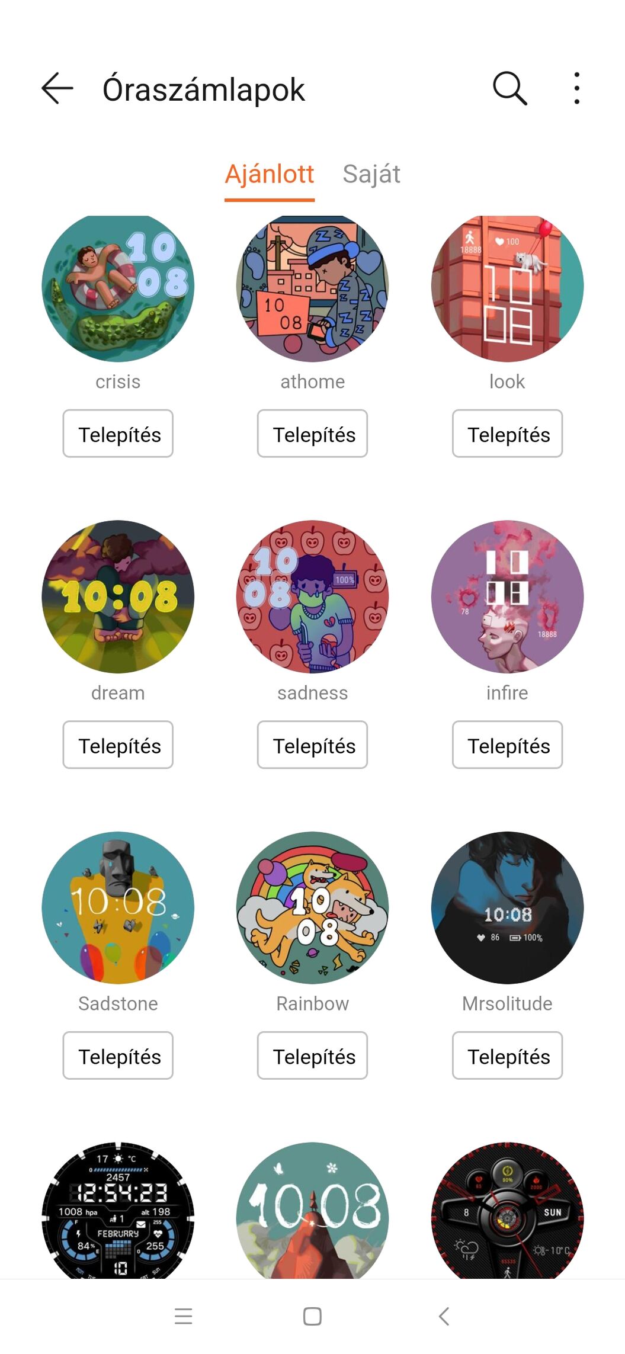
Task: Tap the Android home button
Action: pyautogui.click(x=312, y=1316)
